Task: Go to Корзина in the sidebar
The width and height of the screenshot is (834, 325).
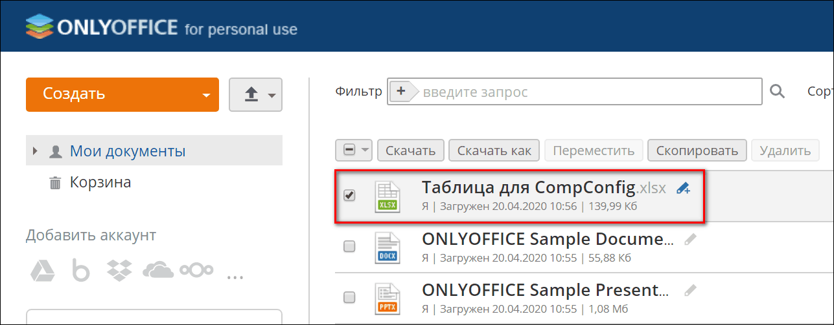Action: (x=100, y=183)
